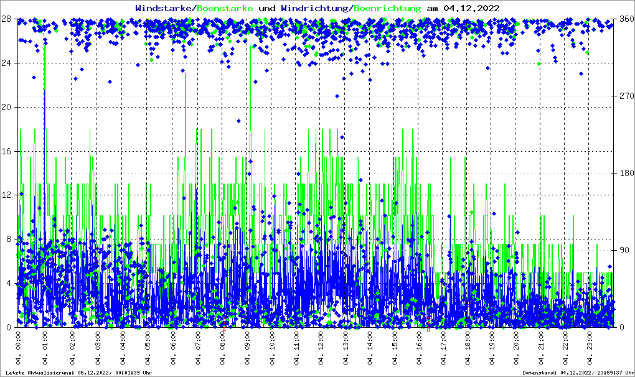The image size is (635, 377).
Task: Click the 180 degree right-axis label
Action: click(625, 173)
